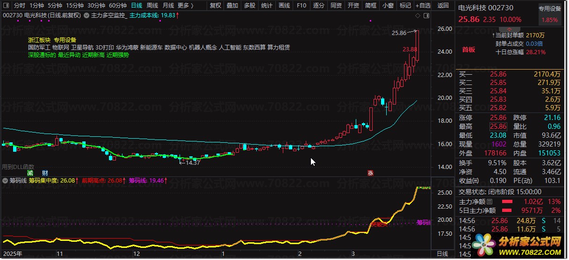Click 算力租赁 concept tag

point(279,47)
